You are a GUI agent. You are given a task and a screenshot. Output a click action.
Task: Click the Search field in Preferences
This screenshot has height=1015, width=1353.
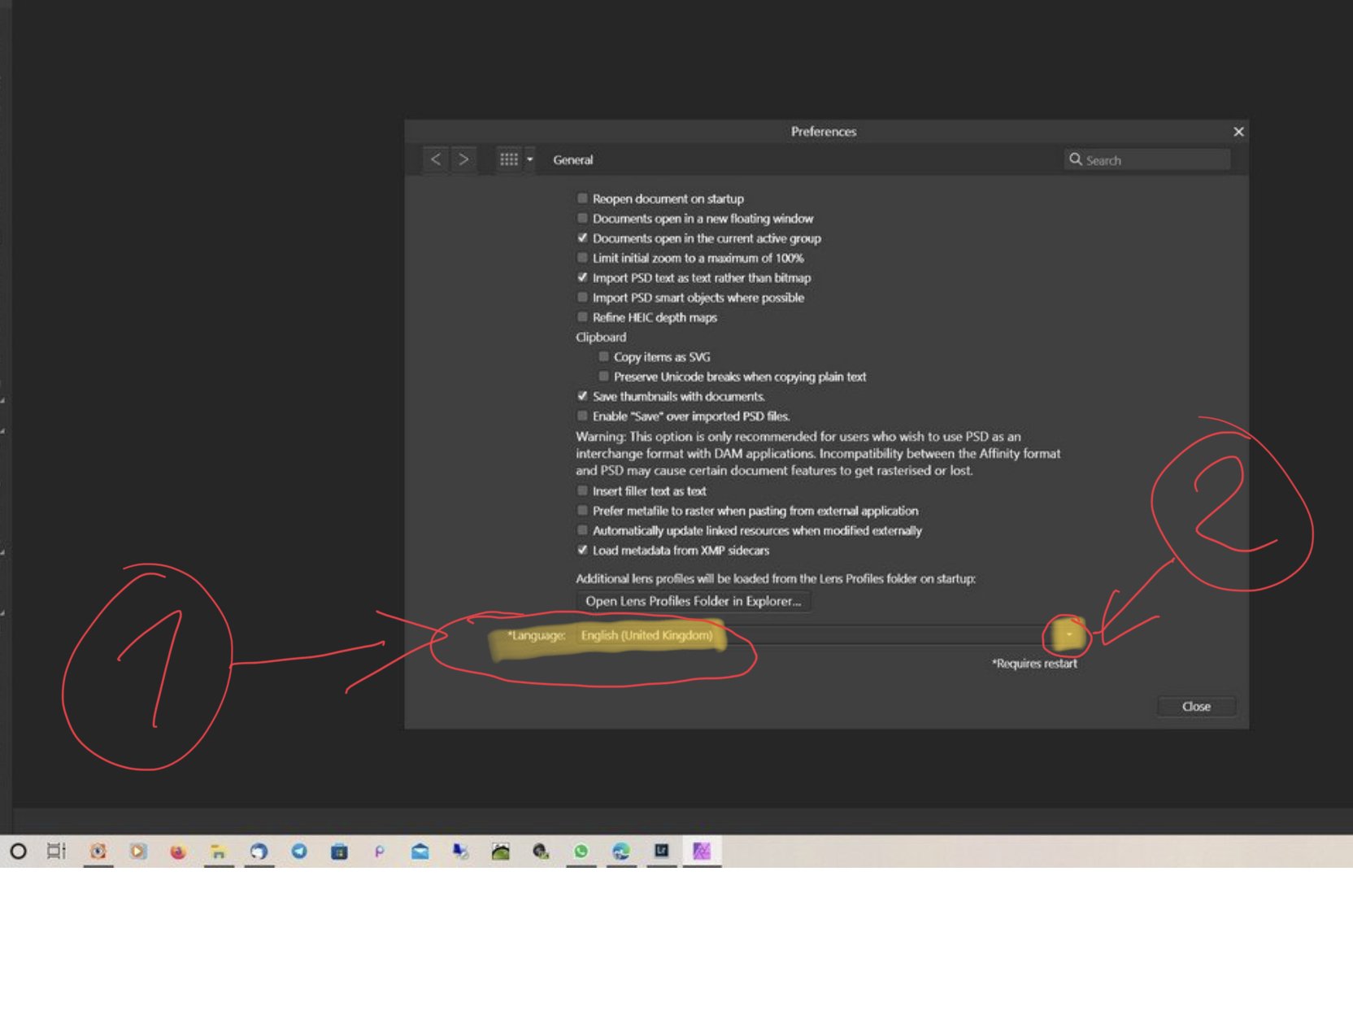[1146, 159]
